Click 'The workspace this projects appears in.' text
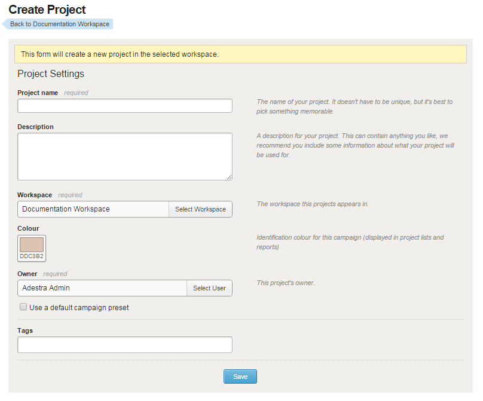This screenshot has height=401, width=483. pyautogui.click(x=313, y=204)
